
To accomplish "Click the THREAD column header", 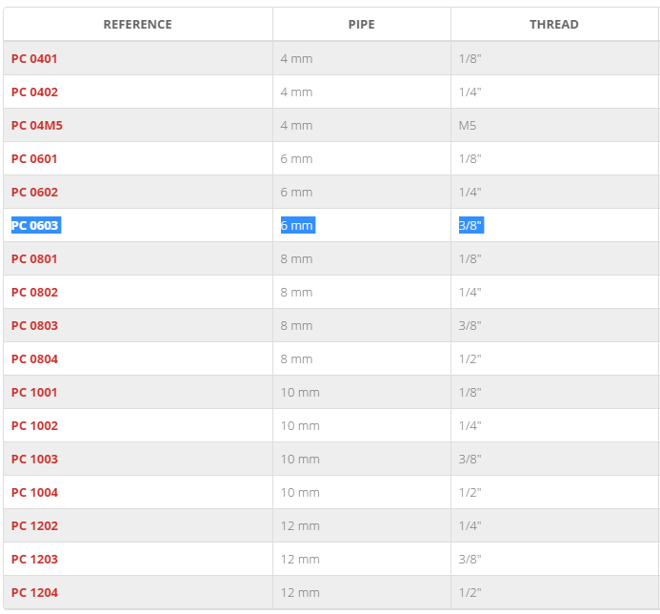I will [554, 25].
